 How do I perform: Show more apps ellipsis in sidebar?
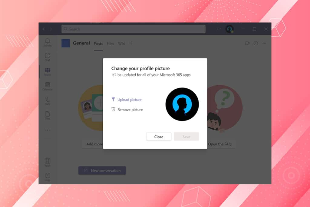coord(48,130)
